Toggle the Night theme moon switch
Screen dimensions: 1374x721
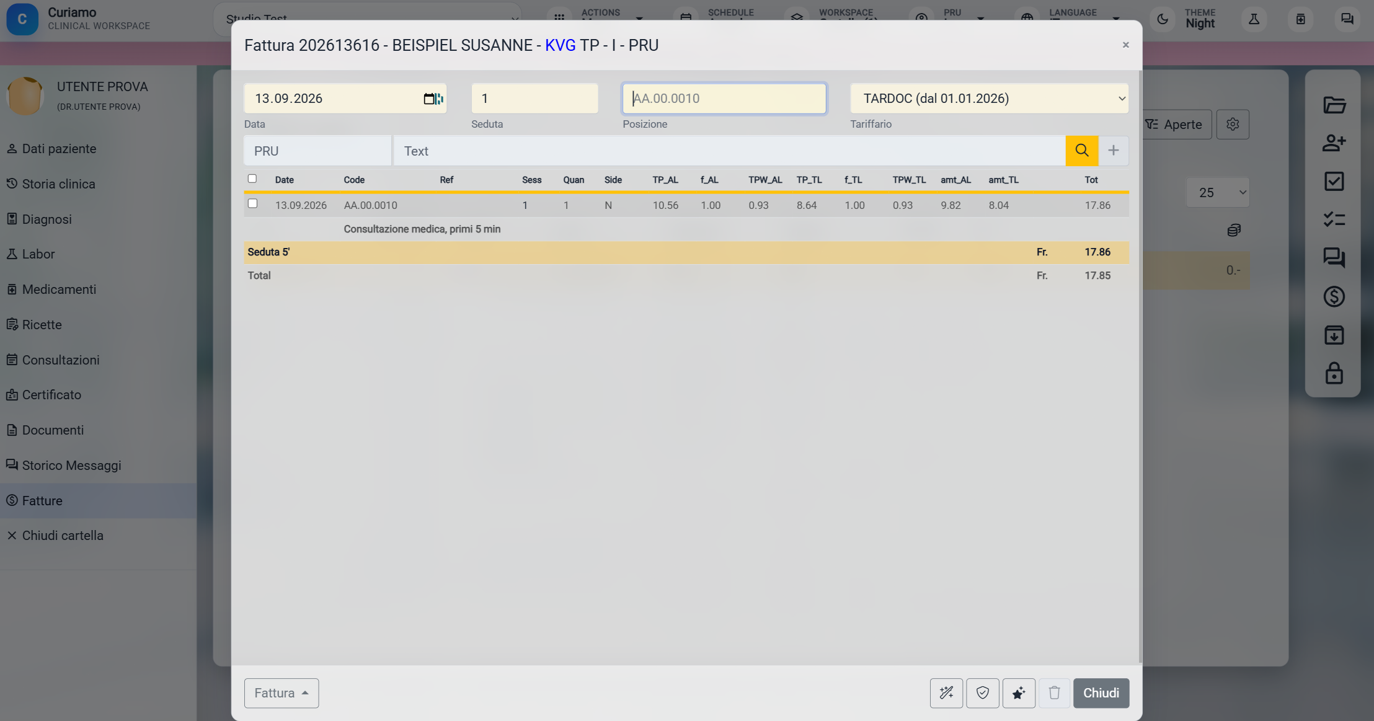[x=1163, y=19]
